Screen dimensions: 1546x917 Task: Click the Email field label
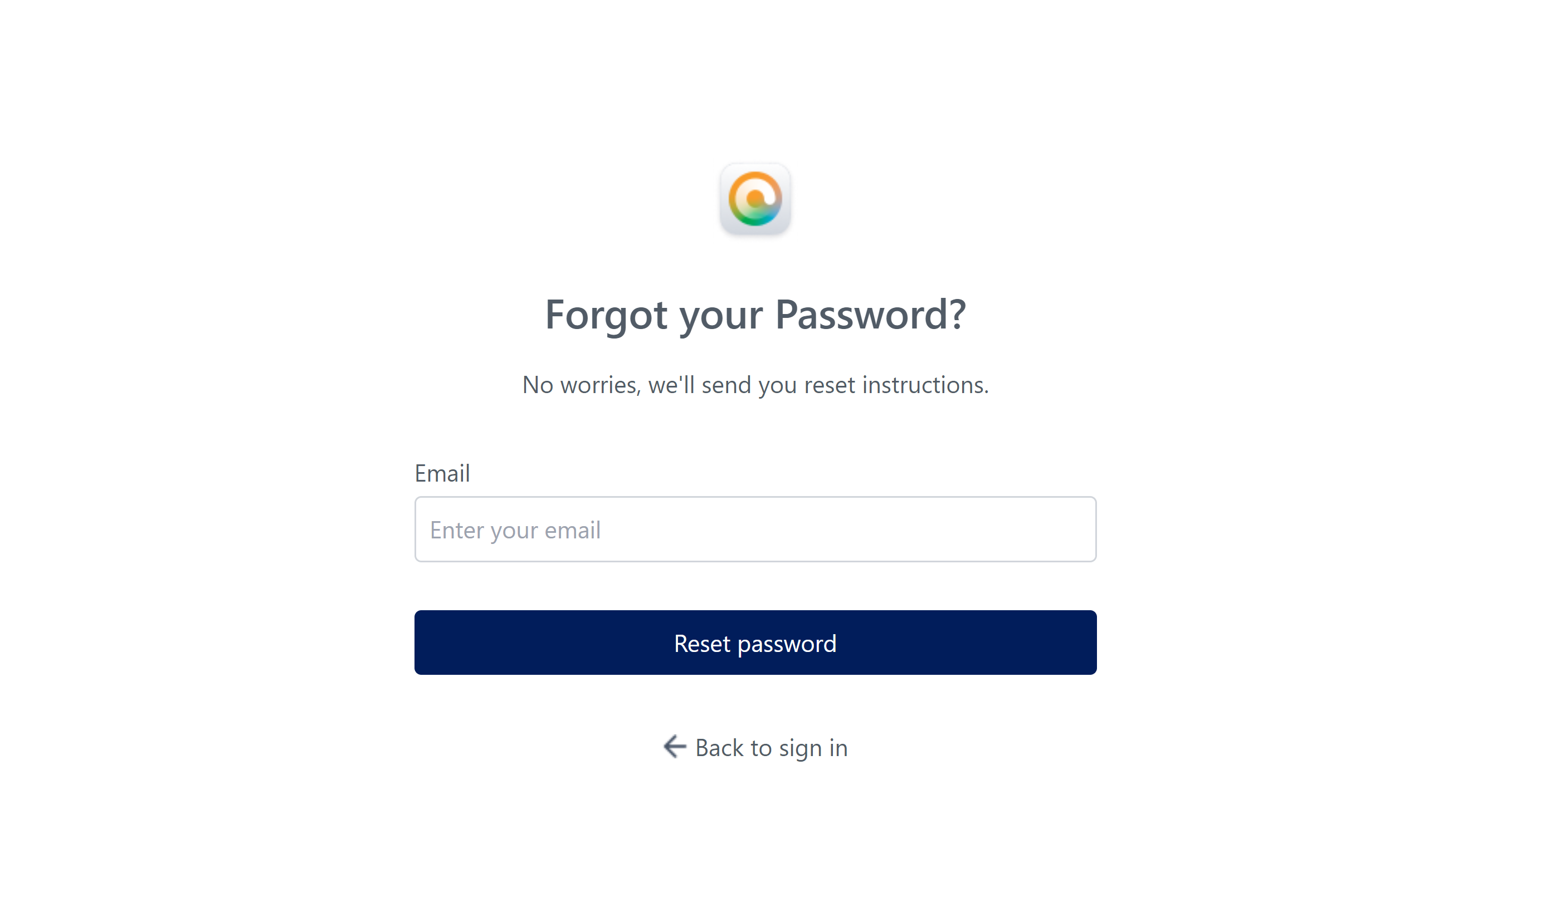point(442,473)
